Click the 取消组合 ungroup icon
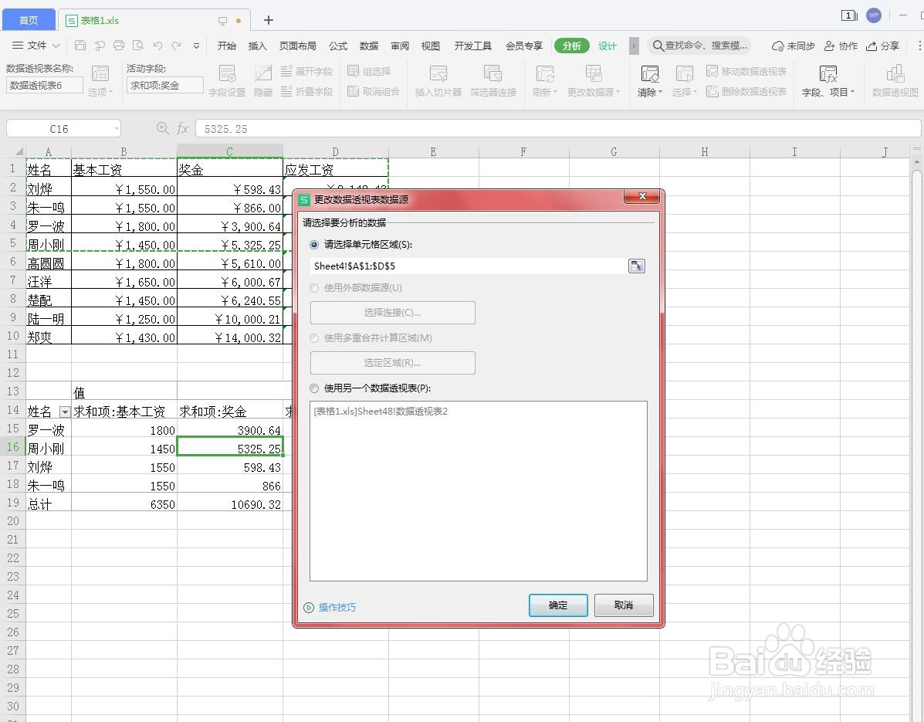 click(x=353, y=91)
